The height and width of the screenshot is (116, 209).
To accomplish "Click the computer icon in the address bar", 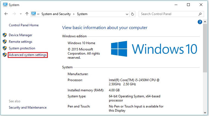I will (34, 14).
